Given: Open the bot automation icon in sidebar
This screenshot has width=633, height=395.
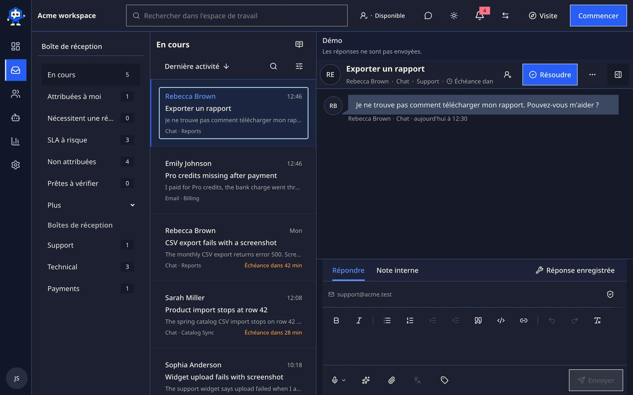Looking at the screenshot, I should tap(15, 118).
